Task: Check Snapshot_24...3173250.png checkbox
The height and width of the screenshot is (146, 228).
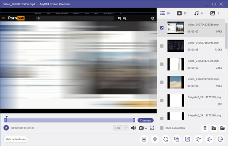Action: coord(162,100)
